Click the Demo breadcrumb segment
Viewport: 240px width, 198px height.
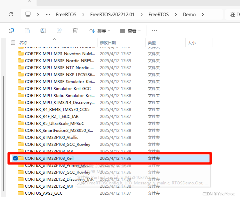click(x=189, y=15)
